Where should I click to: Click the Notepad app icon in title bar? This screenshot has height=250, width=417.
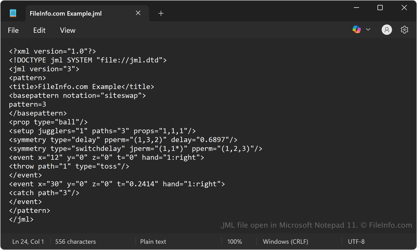click(x=13, y=13)
